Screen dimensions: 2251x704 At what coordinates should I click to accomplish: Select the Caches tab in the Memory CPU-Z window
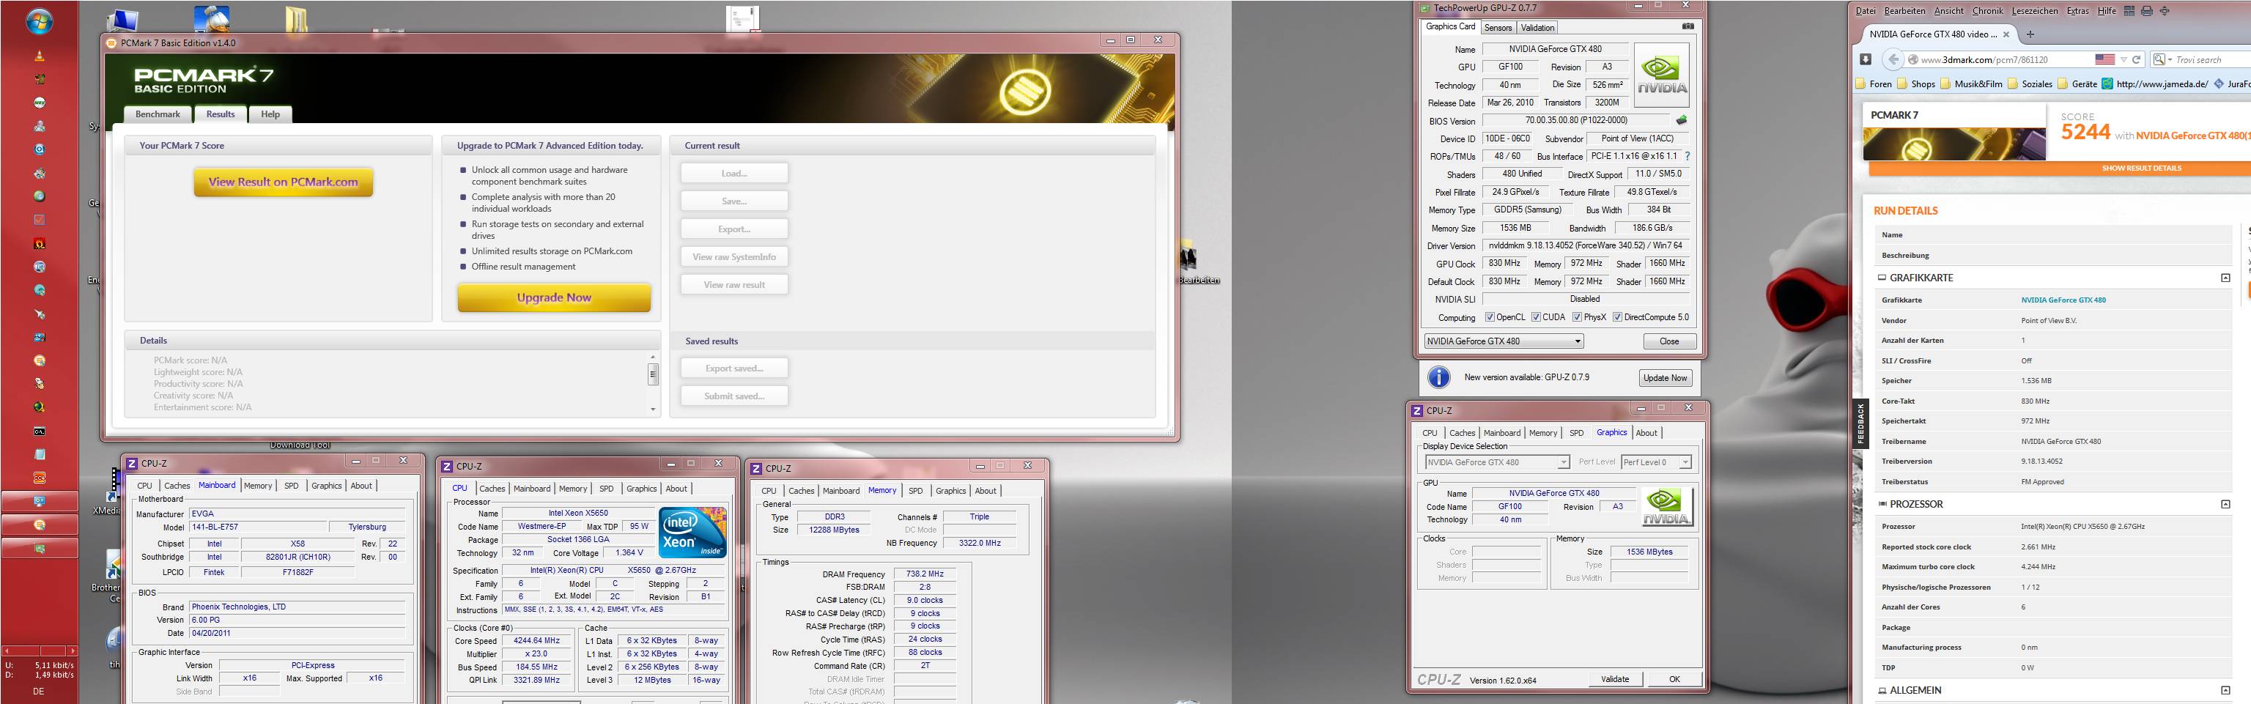click(800, 491)
